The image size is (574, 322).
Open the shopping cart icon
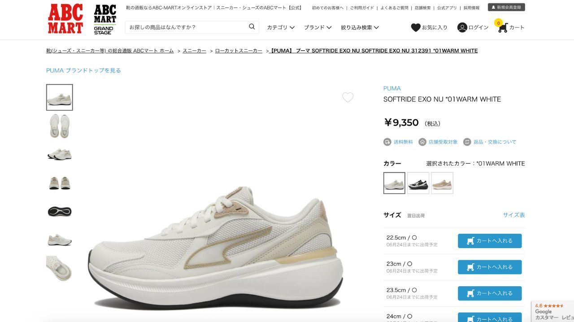pos(503,28)
